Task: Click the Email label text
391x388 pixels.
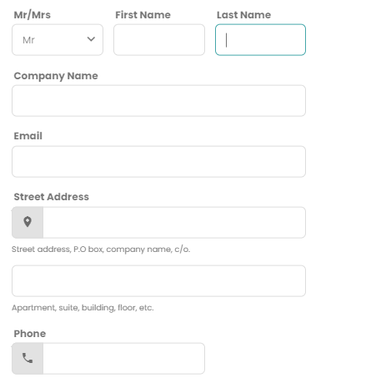Action: coord(28,136)
